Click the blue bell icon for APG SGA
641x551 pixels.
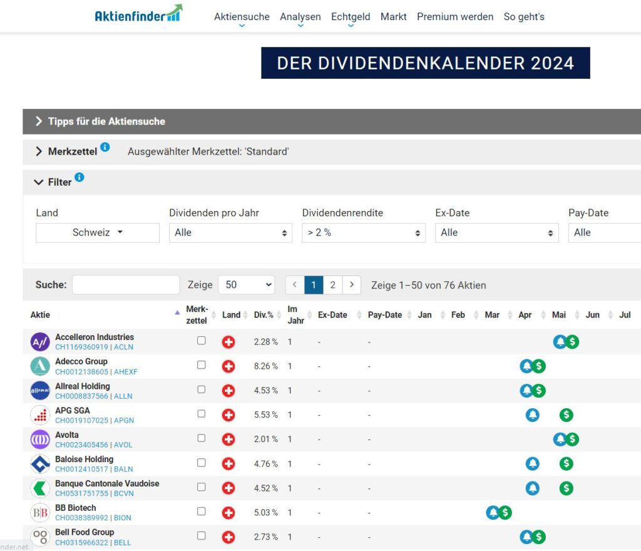click(x=532, y=415)
